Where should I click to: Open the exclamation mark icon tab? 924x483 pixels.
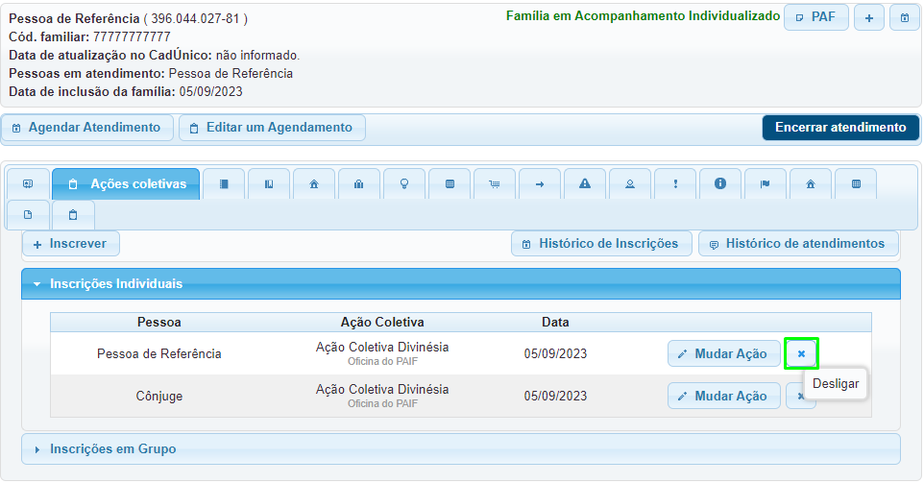675,184
